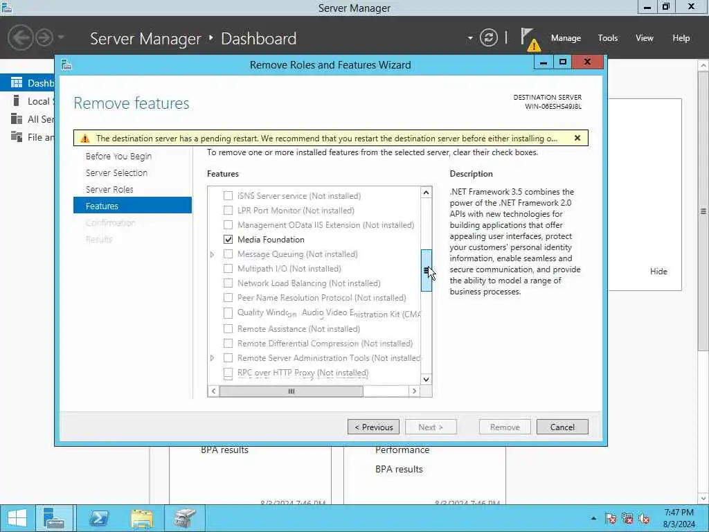Screen dimensions: 709x532
Task: Maximize the Remove Roles and Features Wizard
Action: pyautogui.click(x=562, y=62)
